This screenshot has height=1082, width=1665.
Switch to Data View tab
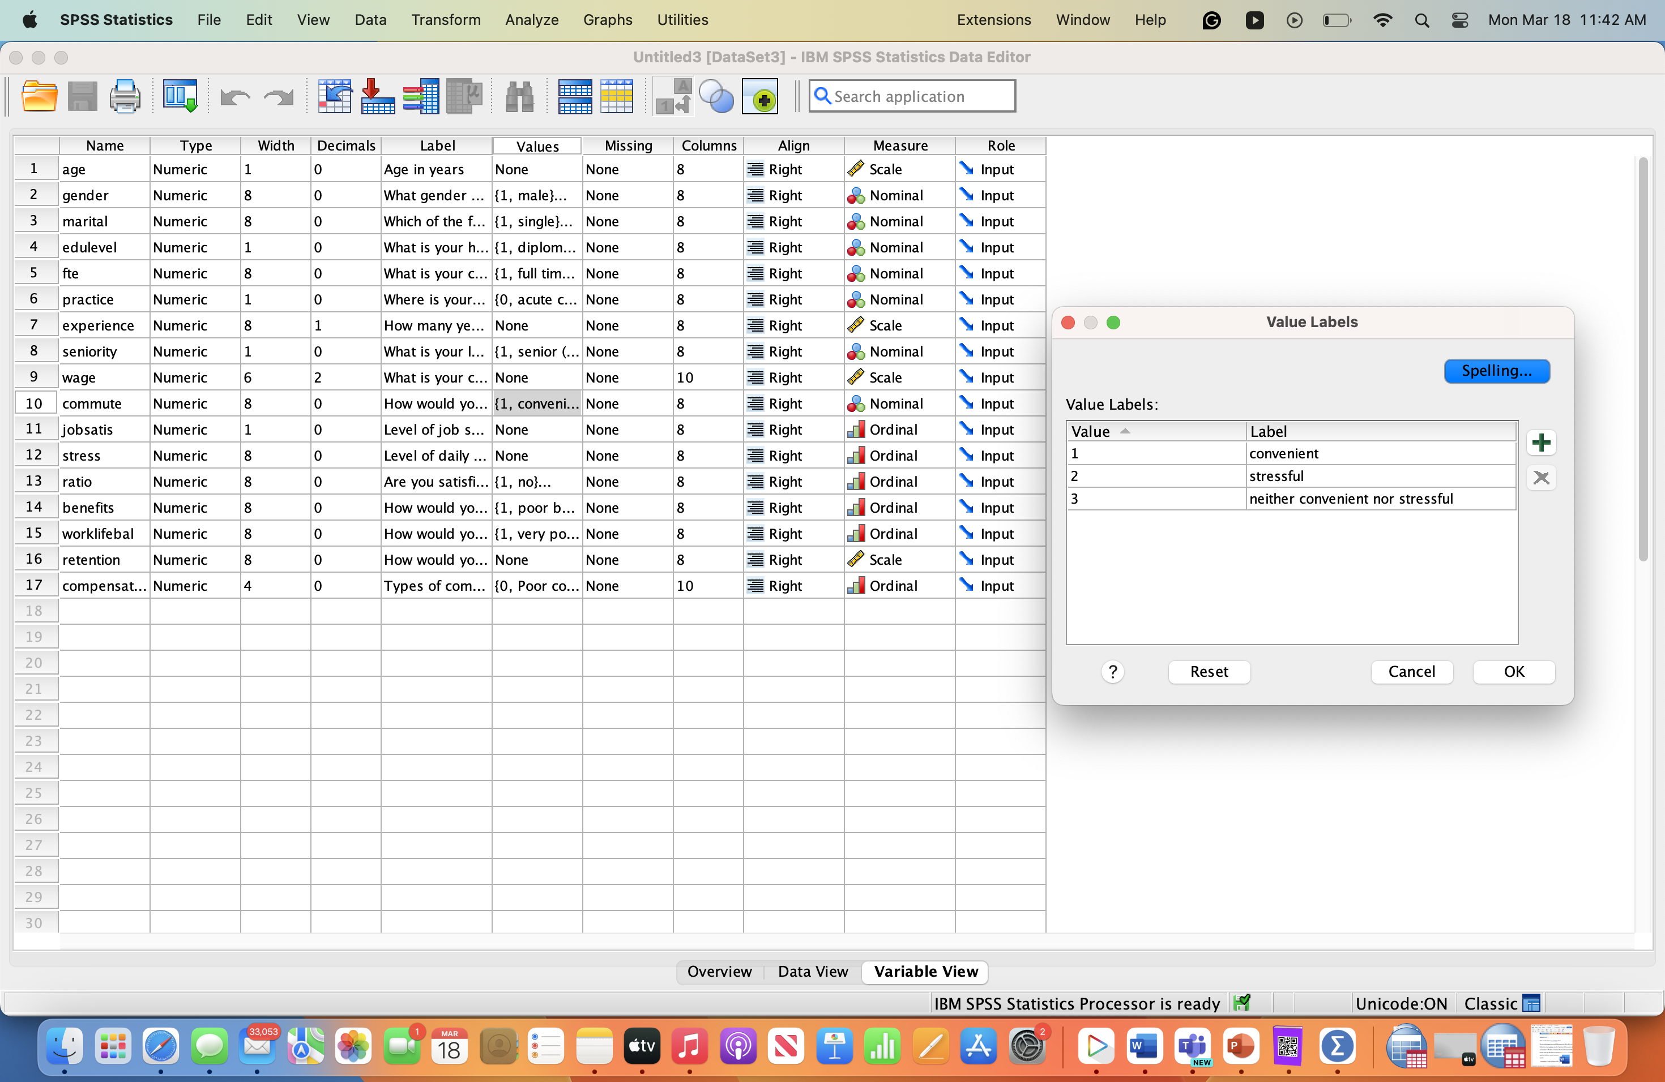coord(814,972)
